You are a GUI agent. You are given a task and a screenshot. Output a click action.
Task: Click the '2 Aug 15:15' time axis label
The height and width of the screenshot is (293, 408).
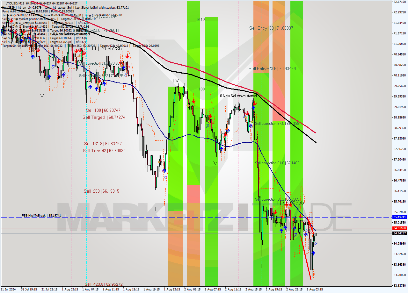point(253,289)
